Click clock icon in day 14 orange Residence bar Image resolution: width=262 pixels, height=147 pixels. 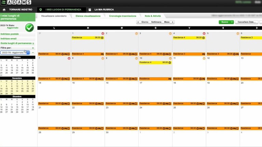[63, 104]
